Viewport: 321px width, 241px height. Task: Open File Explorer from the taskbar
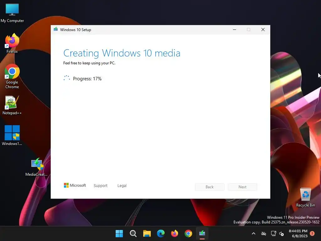point(147,233)
